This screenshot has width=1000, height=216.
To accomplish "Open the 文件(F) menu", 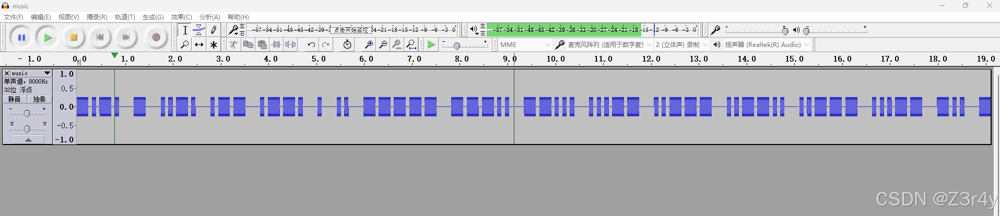I will [14, 17].
